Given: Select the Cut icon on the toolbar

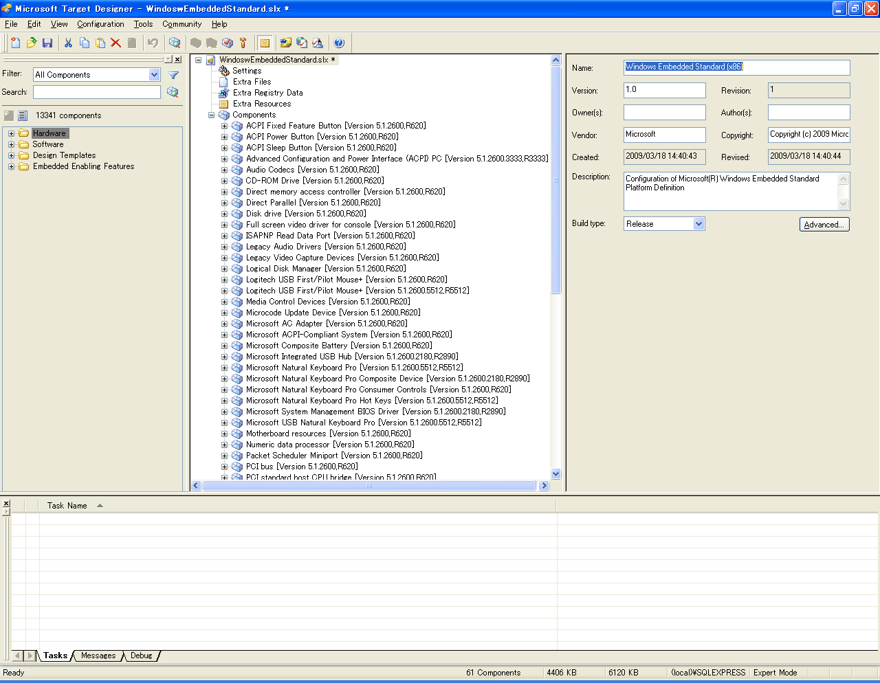Looking at the screenshot, I should pyautogui.click(x=67, y=42).
